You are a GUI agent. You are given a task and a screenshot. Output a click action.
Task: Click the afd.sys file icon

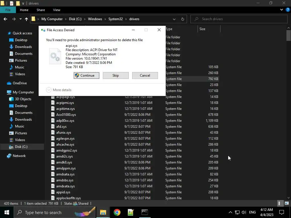[x=53, y=126]
